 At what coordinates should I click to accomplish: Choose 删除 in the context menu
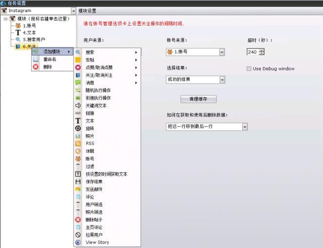click(52, 67)
